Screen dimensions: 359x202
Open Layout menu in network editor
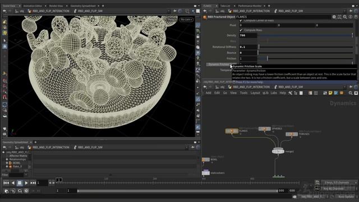point(255,93)
